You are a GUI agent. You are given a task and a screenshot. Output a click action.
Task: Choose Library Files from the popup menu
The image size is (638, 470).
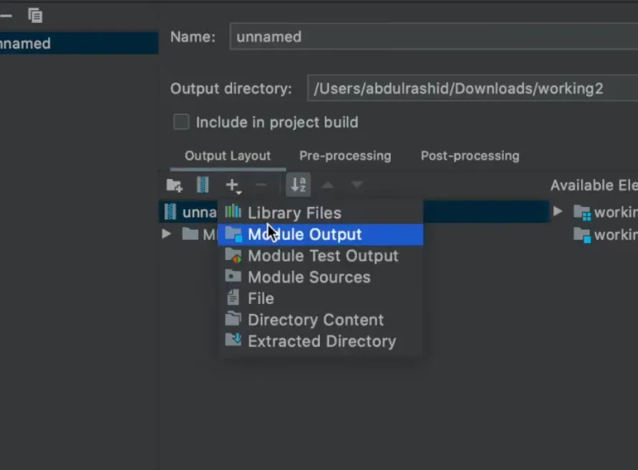click(320, 213)
